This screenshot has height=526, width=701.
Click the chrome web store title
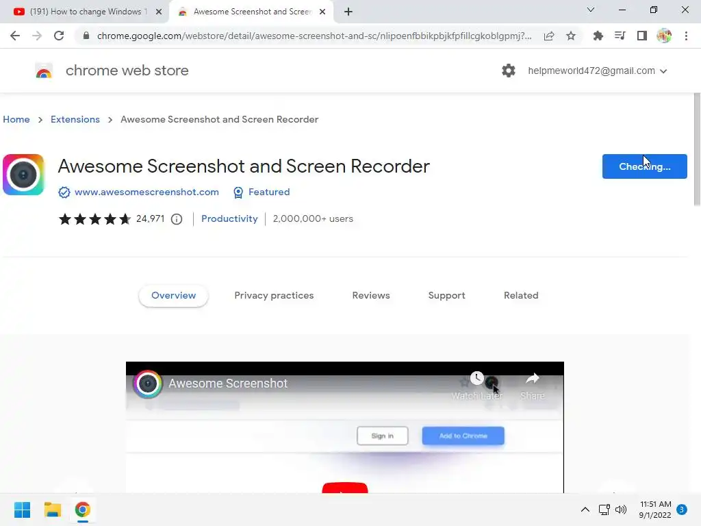(127, 71)
